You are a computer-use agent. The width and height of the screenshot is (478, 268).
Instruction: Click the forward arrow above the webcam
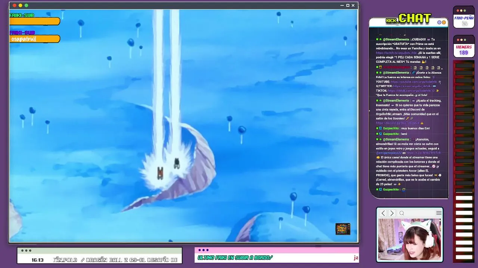pyautogui.click(x=392, y=213)
